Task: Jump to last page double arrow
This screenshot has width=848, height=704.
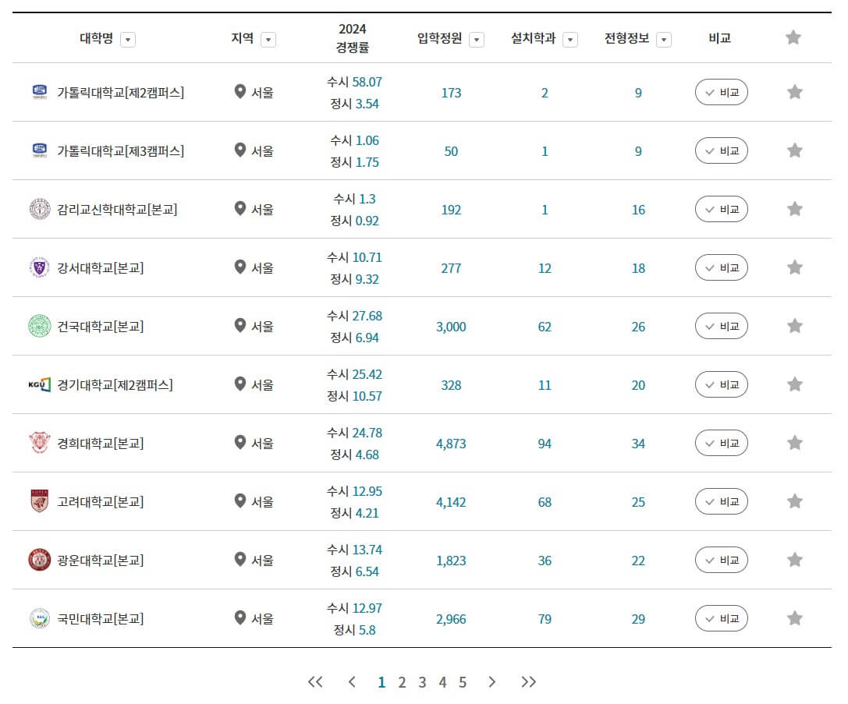Action: click(528, 682)
